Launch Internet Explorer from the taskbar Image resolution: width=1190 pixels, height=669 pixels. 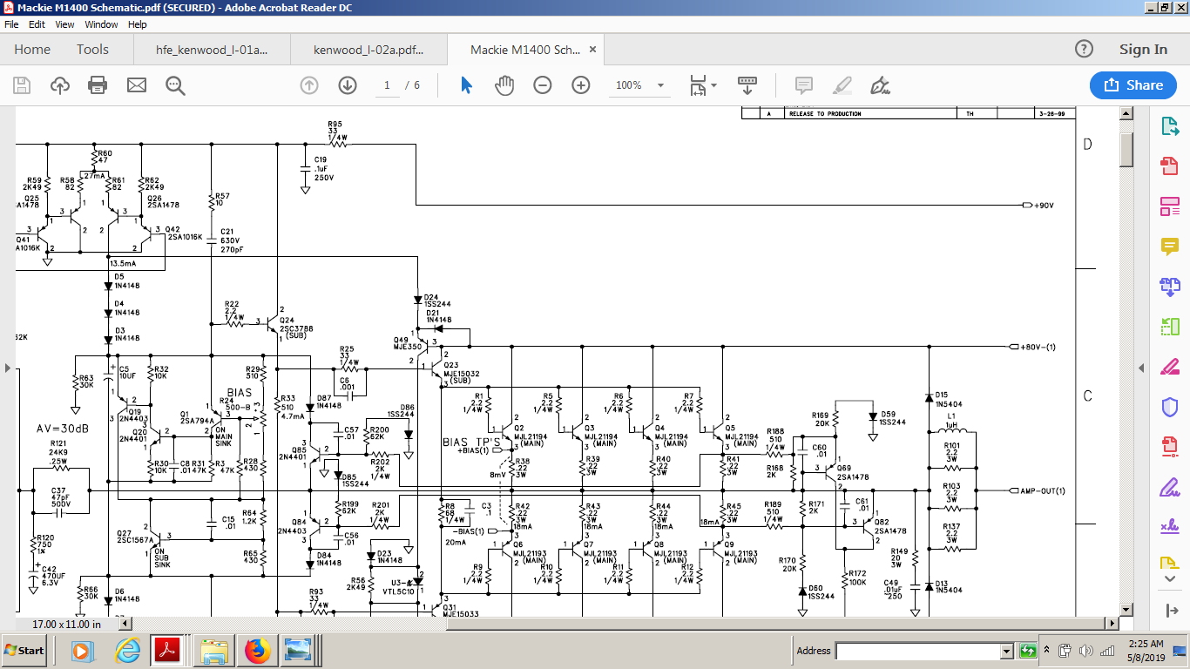(128, 651)
